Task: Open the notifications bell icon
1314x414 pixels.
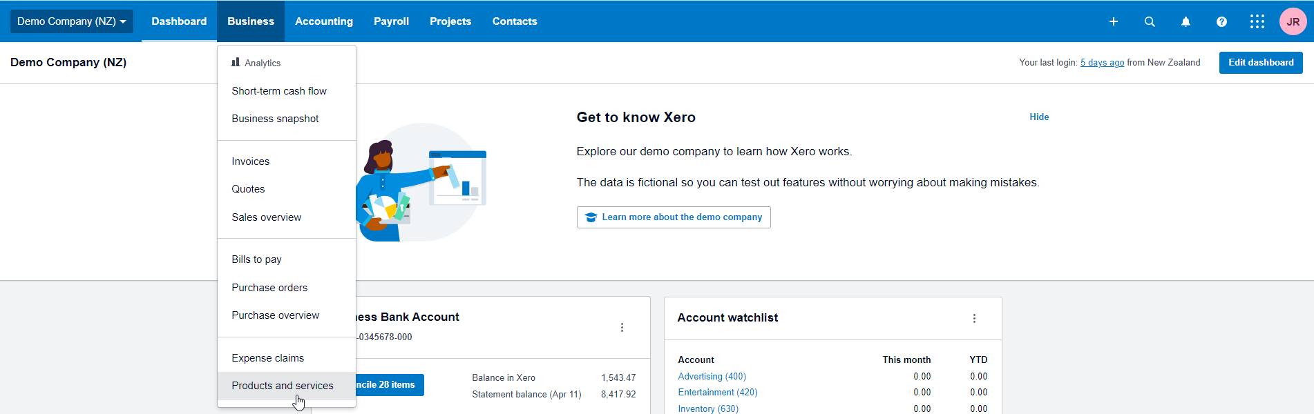Action: pyautogui.click(x=1186, y=21)
